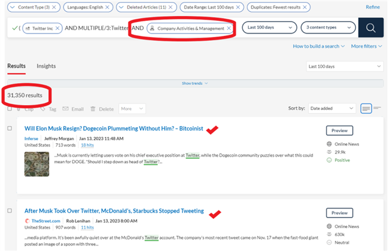Remove the Date Range: Last 100 days filter

(x=238, y=7)
